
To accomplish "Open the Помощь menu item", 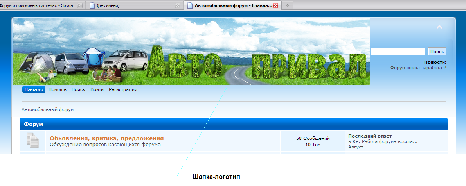I will pyautogui.click(x=58, y=89).
